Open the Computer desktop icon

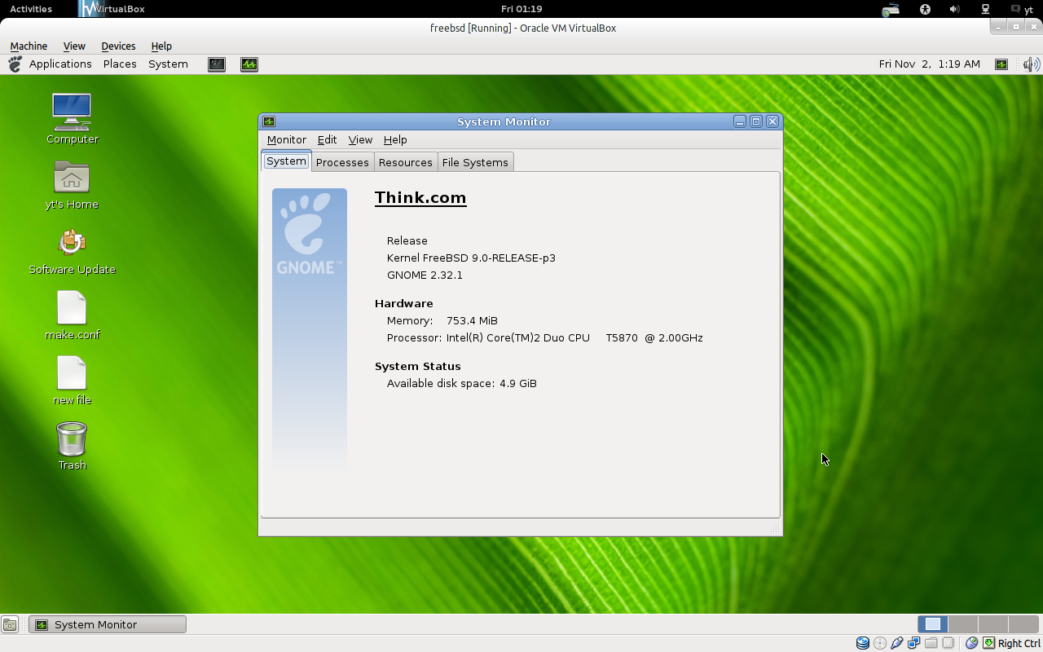(72, 112)
